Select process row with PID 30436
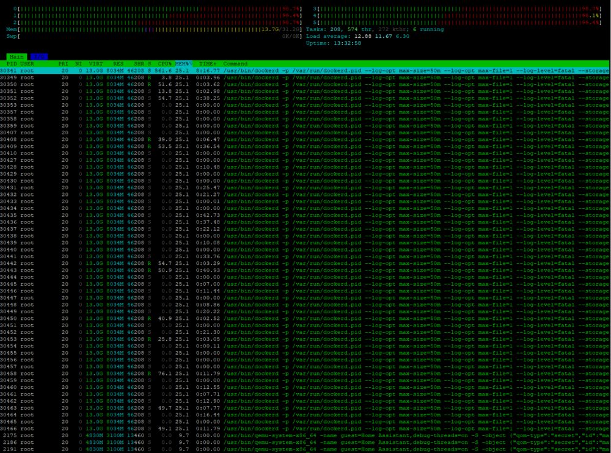This screenshot has height=453, width=611. [305, 222]
